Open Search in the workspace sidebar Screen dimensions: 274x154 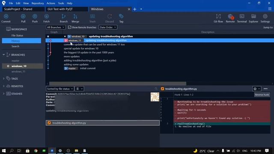coord(15,46)
